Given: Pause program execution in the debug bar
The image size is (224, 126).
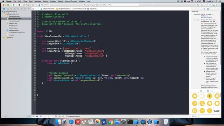Looking at the screenshot, I should pyautogui.click(x=41, y=117).
